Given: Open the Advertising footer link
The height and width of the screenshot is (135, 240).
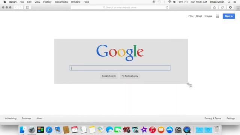Looking at the screenshot, I should pyautogui.click(x=11, y=118).
